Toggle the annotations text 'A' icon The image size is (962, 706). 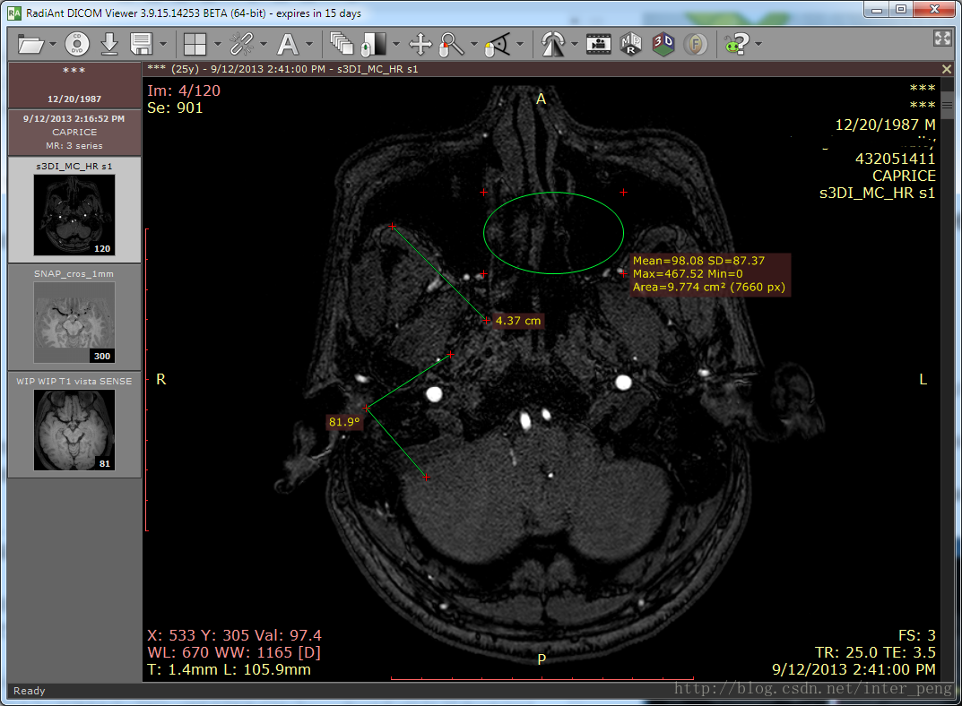click(x=288, y=44)
